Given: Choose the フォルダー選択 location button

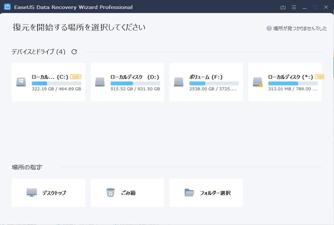Looking at the screenshot, I should tap(206, 193).
